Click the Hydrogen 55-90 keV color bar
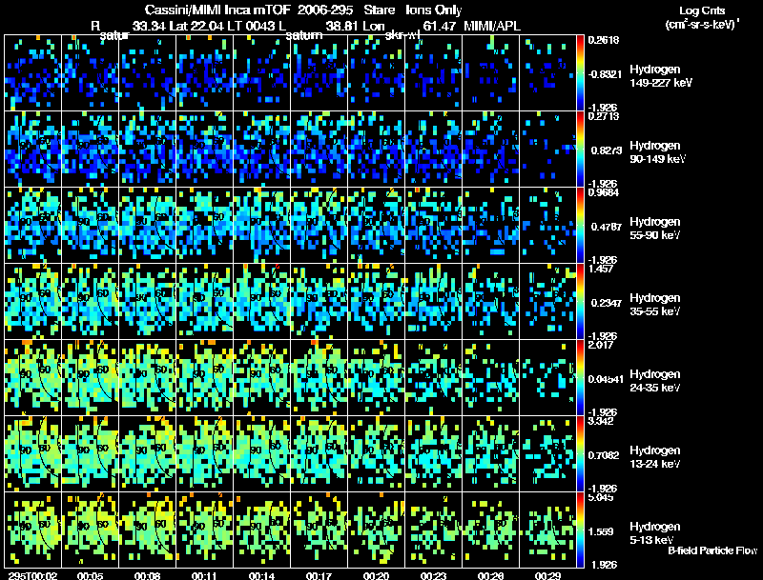This screenshot has height=580, width=763. 580,226
